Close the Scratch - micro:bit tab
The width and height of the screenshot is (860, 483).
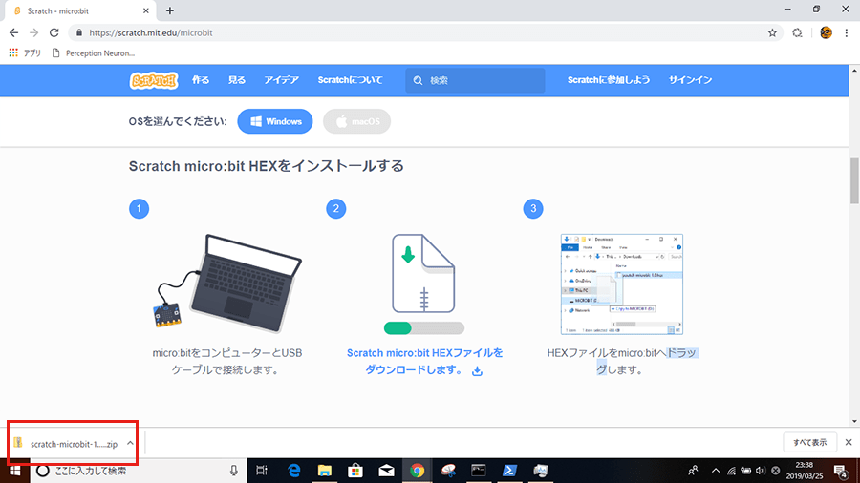pyautogui.click(x=146, y=10)
